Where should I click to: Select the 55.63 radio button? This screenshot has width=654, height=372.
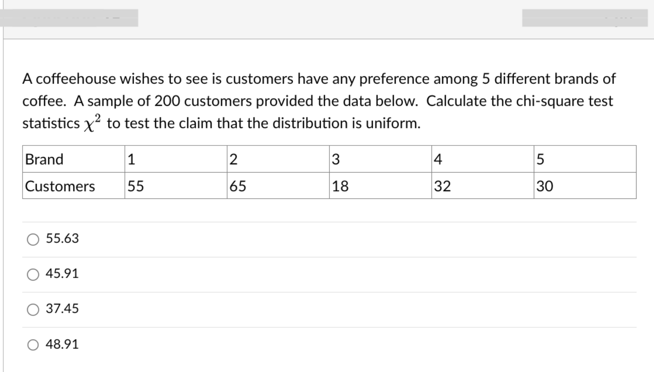pyautogui.click(x=33, y=239)
